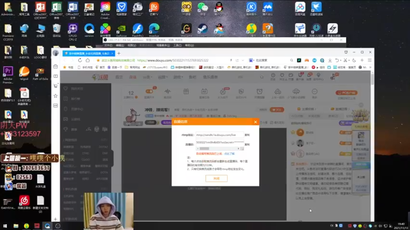
Task: Click the orange 关注 follow button
Action: point(277,110)
